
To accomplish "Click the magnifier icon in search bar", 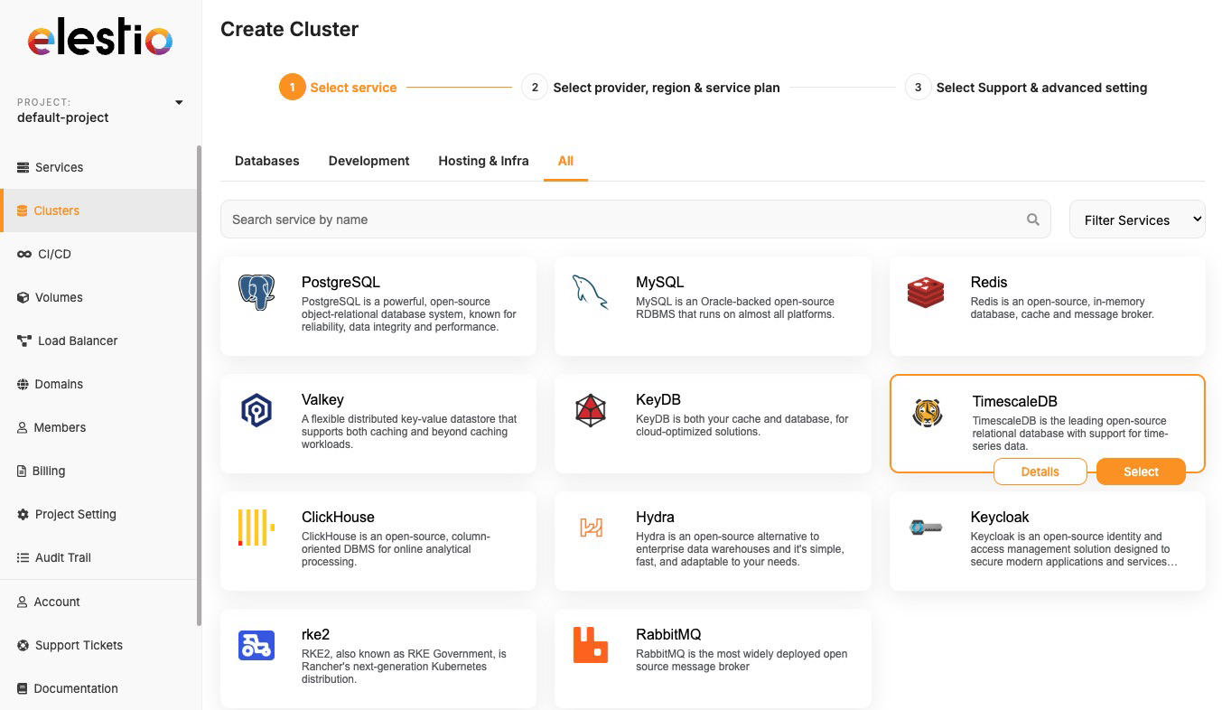I will [1032, 220].
